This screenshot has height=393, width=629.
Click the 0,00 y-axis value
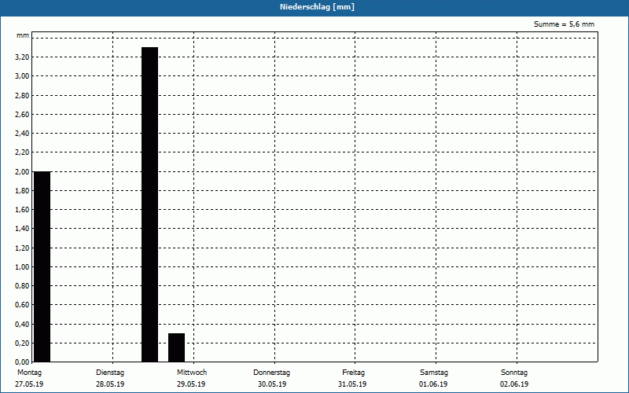click(x=22, y=362)
